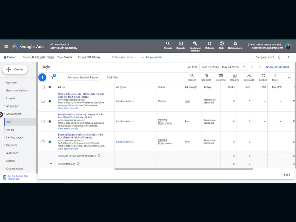Expand the Total: Campaign row chevron
Image resolution: width=296 pixels, height=222 pixels.
pyautogui.click(x=51, y=163)
